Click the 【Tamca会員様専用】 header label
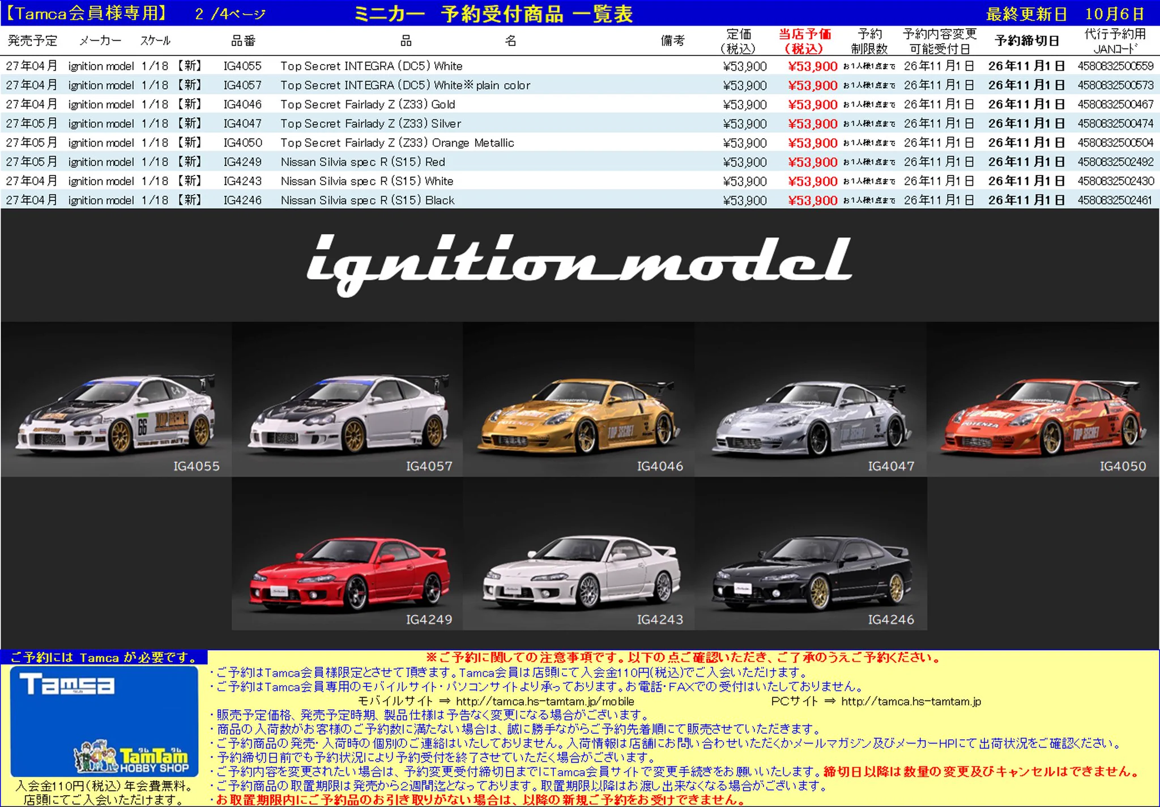The width and height of the screenshot is (1160, 807). pos(88,14)
